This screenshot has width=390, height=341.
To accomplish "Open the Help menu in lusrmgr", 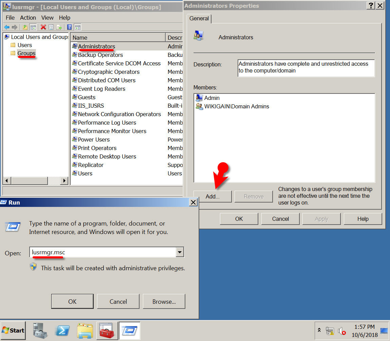I will (64, 18).
